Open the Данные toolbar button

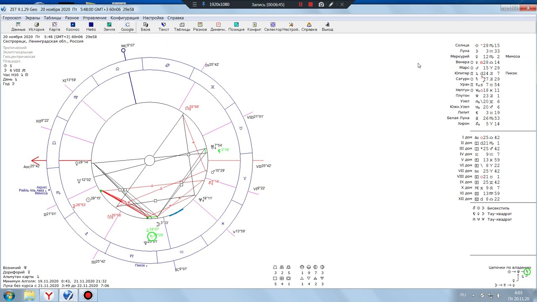click(x=18, y=27)
